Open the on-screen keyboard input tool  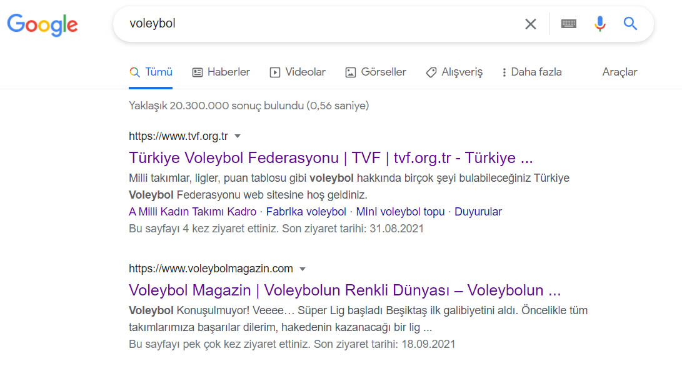(568, 24)
